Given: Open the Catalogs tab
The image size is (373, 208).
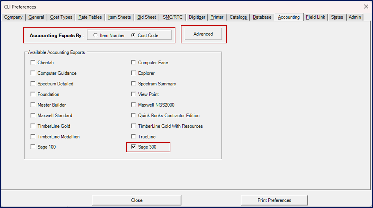Looking at the screenshot, I should pyautogui.click(x=238, y=17).
